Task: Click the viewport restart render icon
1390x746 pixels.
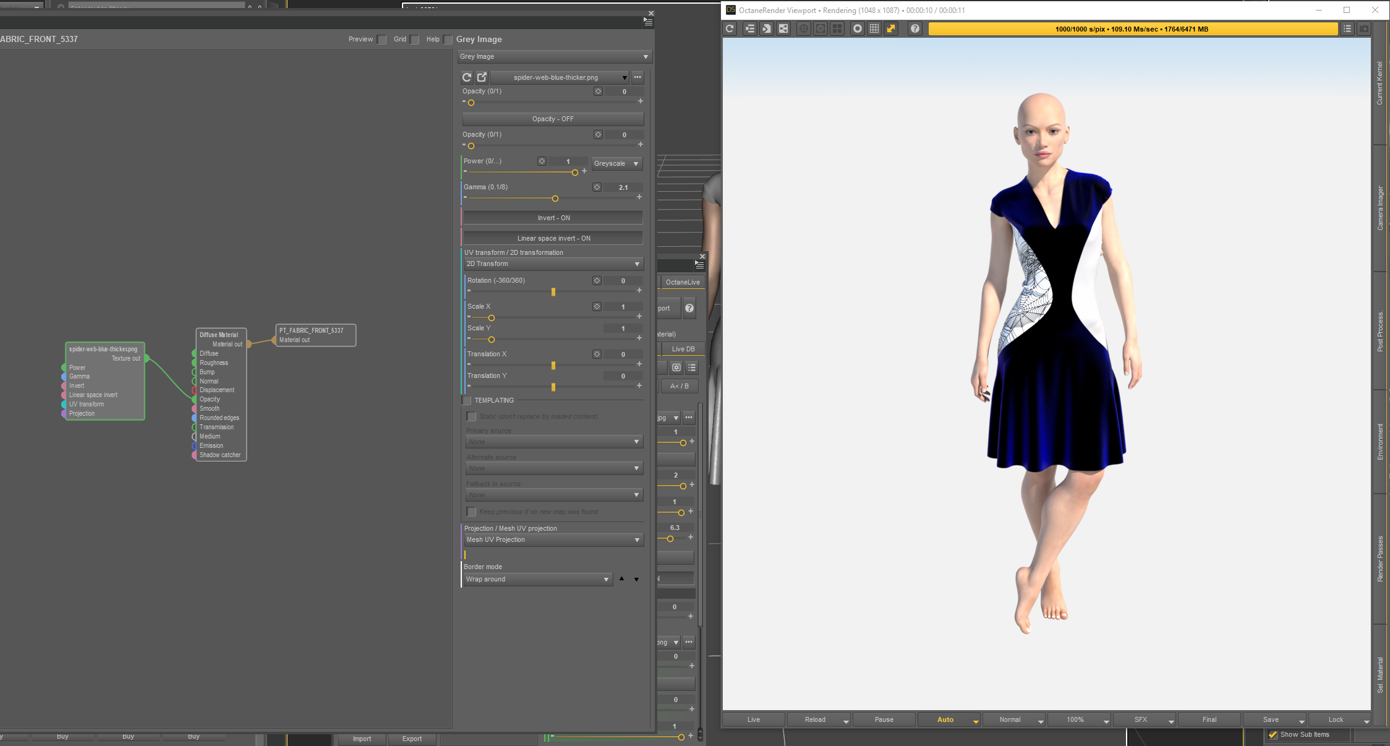Action: coord(730,28)
